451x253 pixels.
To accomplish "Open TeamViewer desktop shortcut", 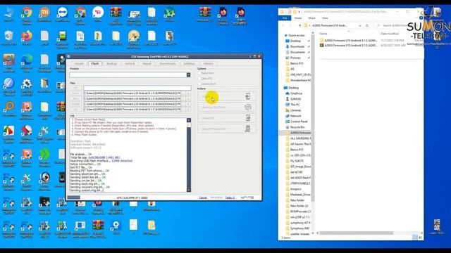I will pyautogui.click(x=62, y=13).
